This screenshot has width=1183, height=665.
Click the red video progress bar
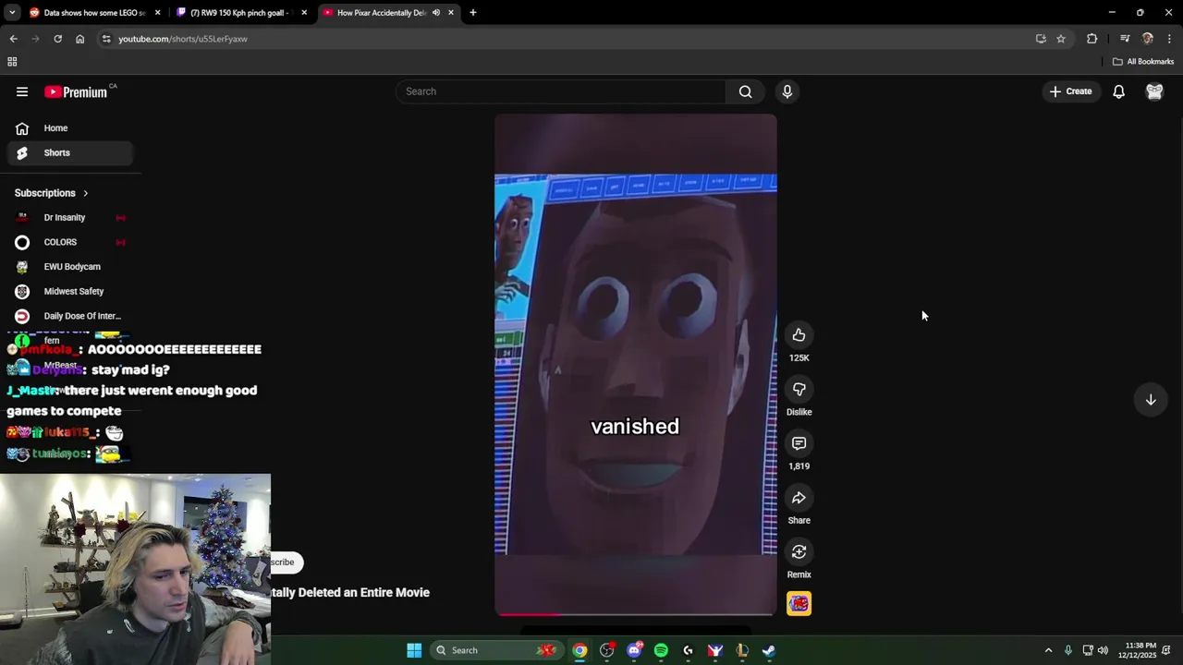636,613
